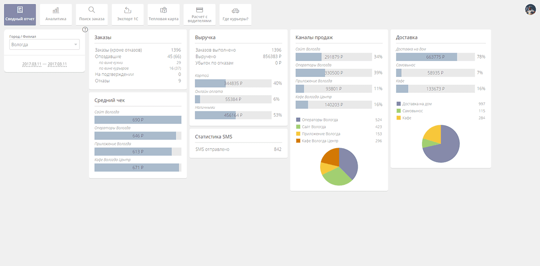The height and width of the screenshot is (266, 540).
Task: Click the user avatar picture
Action: [x=530, y=9]
